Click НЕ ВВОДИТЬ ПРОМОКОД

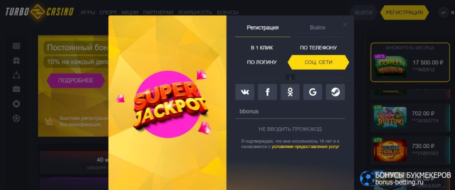pos(290,129)
